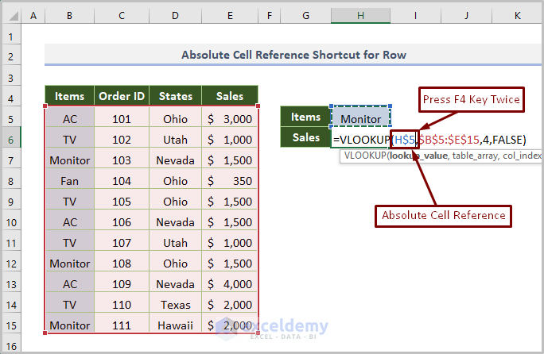Viewport: 544px width, 354px height.
Task: Click table_array in the VLOOKUP tooltip
Action: (x=476, y=156)
